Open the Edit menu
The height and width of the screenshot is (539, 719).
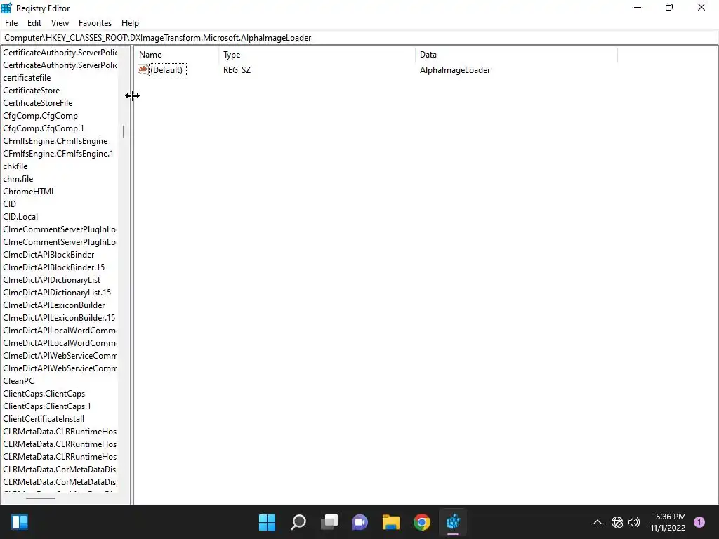34,23
